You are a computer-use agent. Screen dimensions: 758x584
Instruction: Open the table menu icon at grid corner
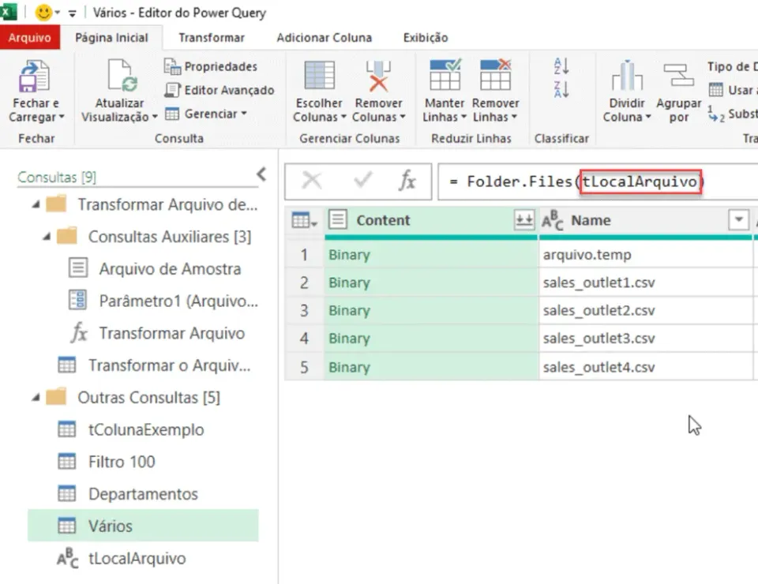tap(304, 221)
